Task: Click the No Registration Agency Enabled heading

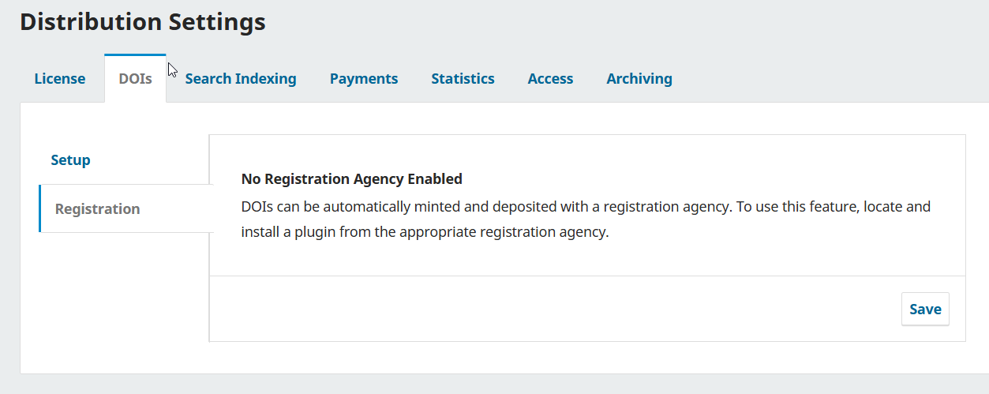Action: 351,179
